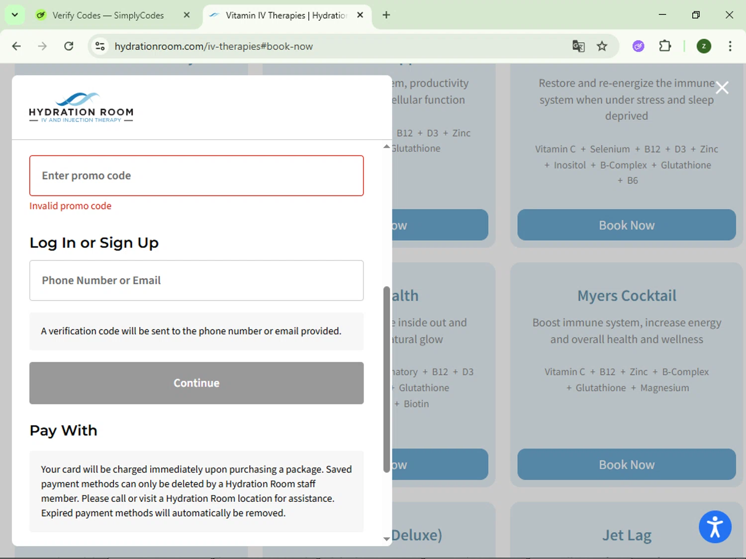
Task: Click the Myers Cocktail heading
Action: (627, 296)
